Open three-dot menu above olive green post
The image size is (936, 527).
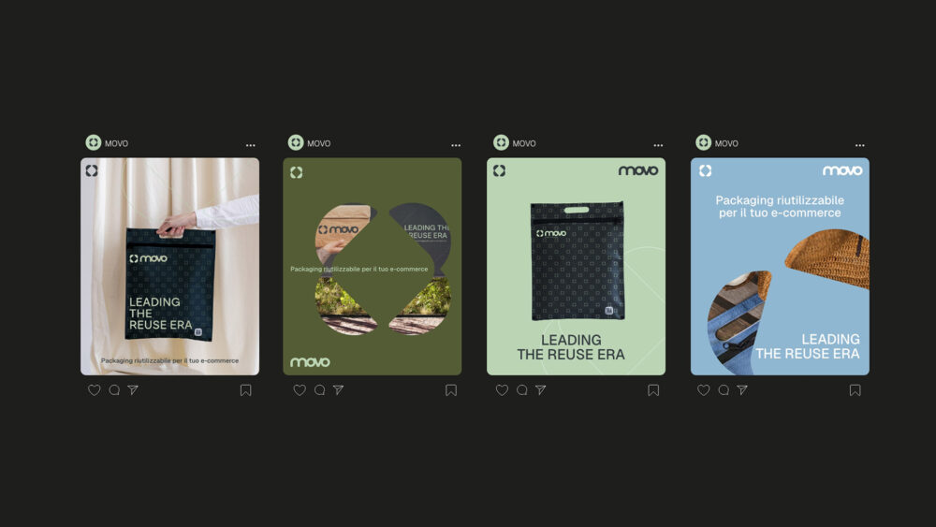pyautogui.click(x=456, y=145)
